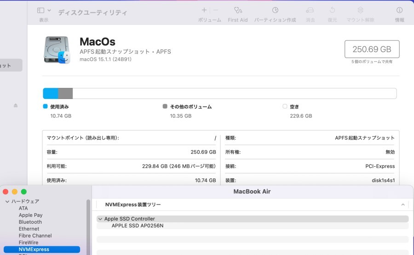Select the 消去 erase tool

310,10
